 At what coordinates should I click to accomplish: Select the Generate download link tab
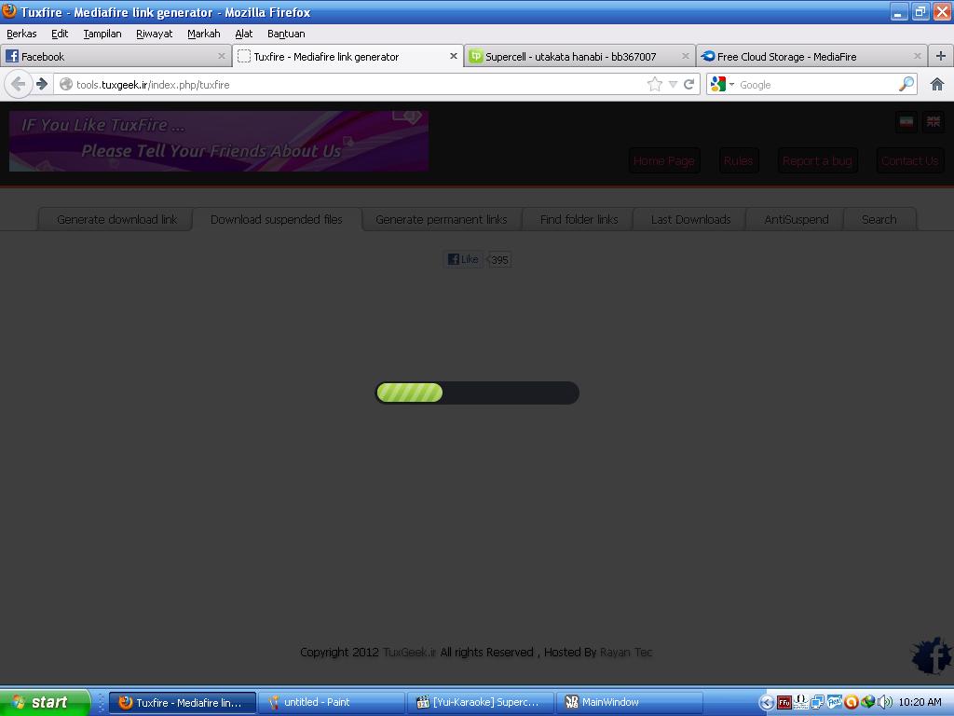pos(116,219)
